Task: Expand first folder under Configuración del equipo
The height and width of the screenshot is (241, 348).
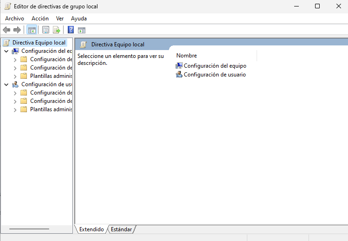Action: point(15,60)
